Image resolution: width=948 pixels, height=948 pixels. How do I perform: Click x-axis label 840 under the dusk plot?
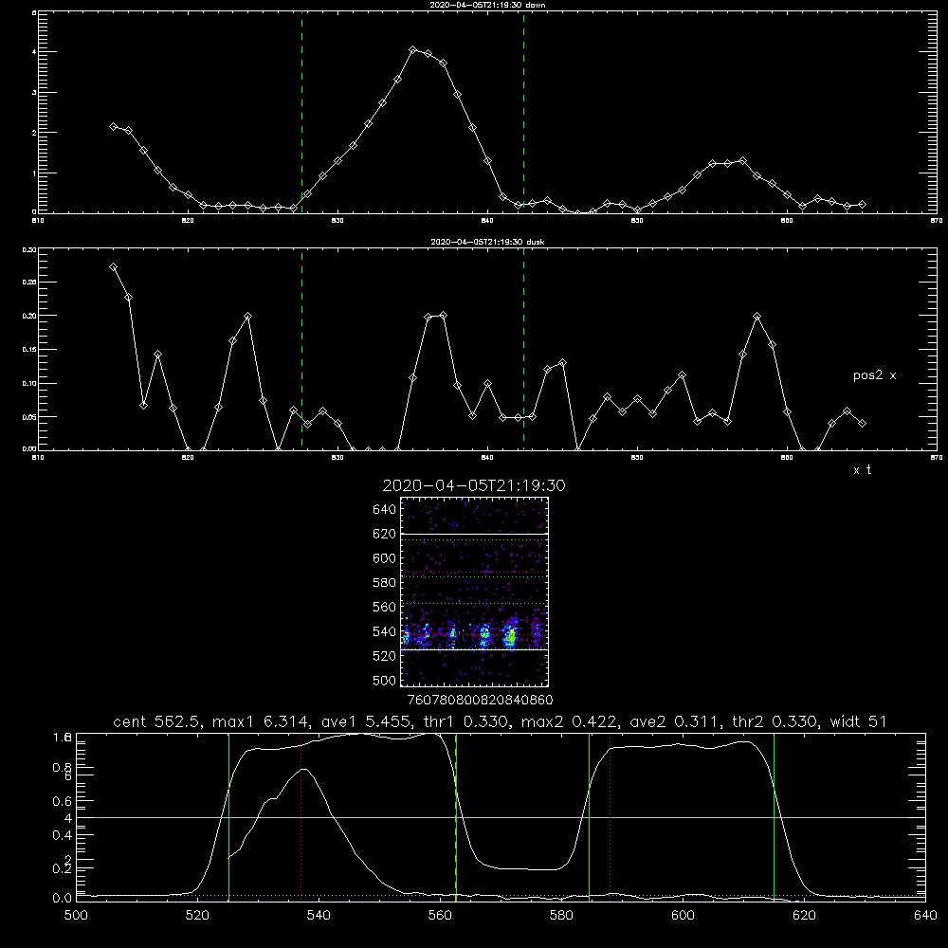(487, 458)
